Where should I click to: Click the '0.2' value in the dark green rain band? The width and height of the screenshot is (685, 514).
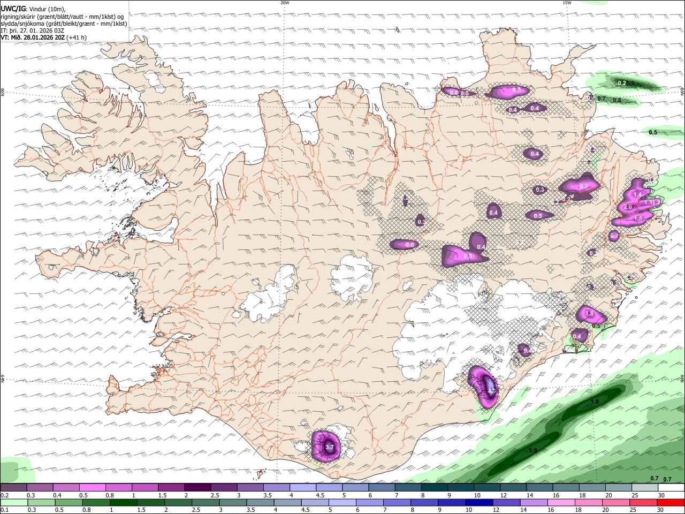622,83
